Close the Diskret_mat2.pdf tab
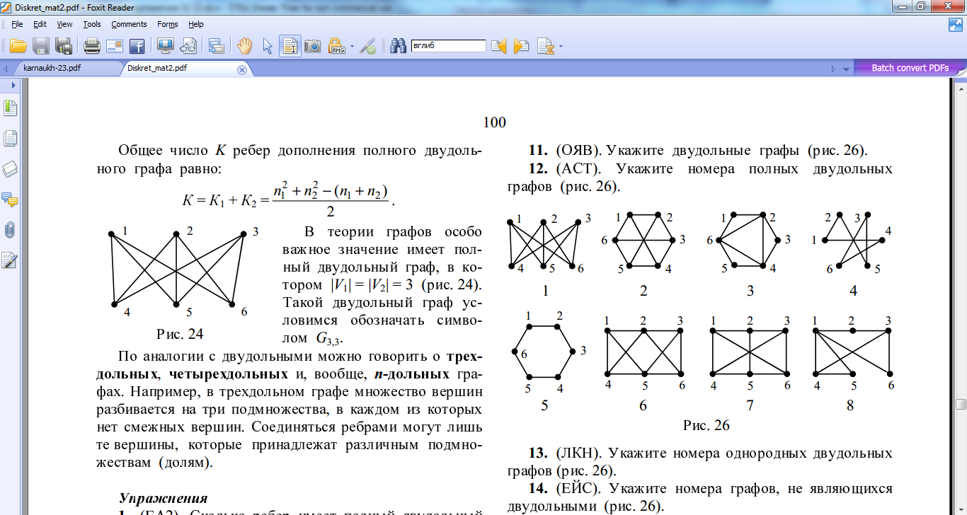 [241, 69]
